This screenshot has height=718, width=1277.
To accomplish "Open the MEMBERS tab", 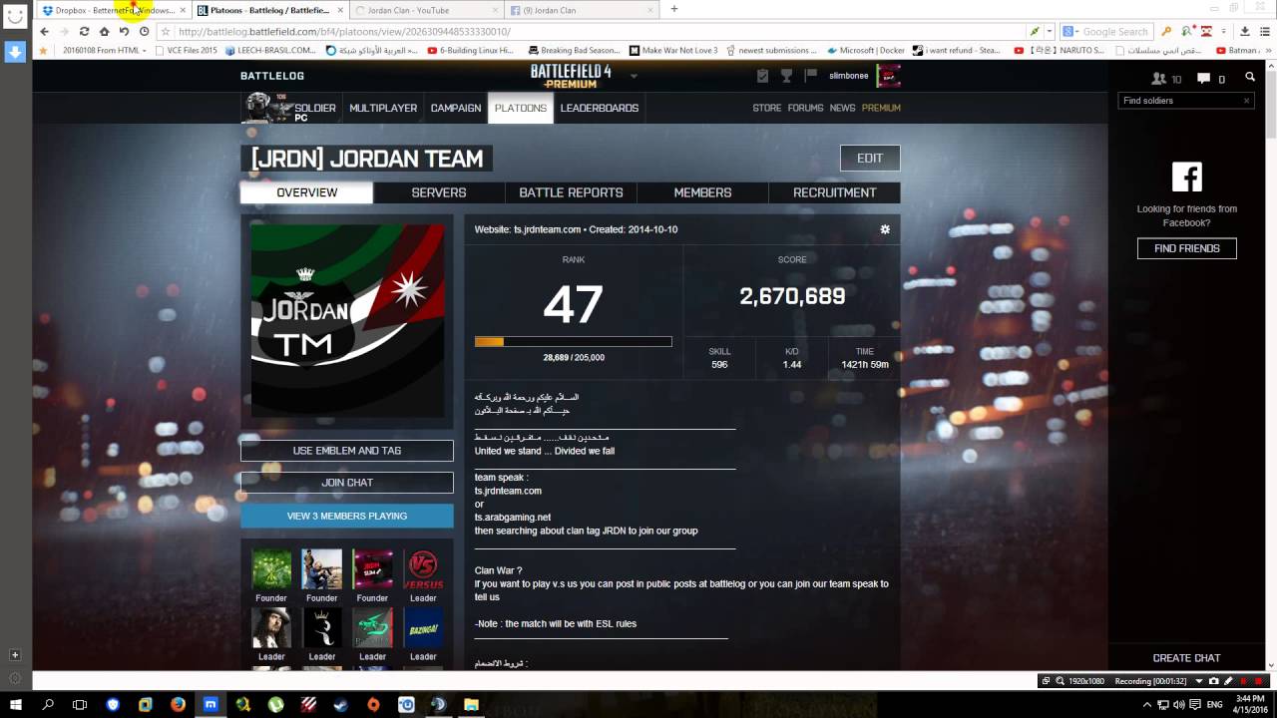I will coord(702,192).
